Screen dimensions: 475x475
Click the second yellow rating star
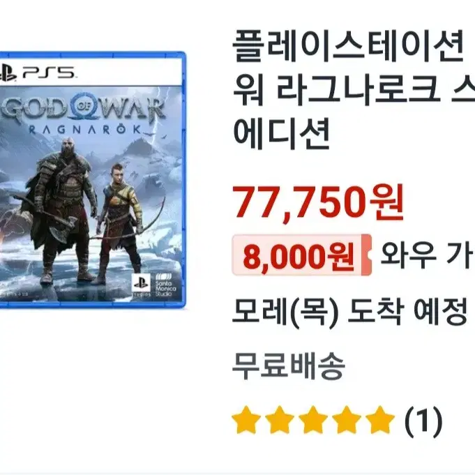pyautogui.click(x=280, y=420)
